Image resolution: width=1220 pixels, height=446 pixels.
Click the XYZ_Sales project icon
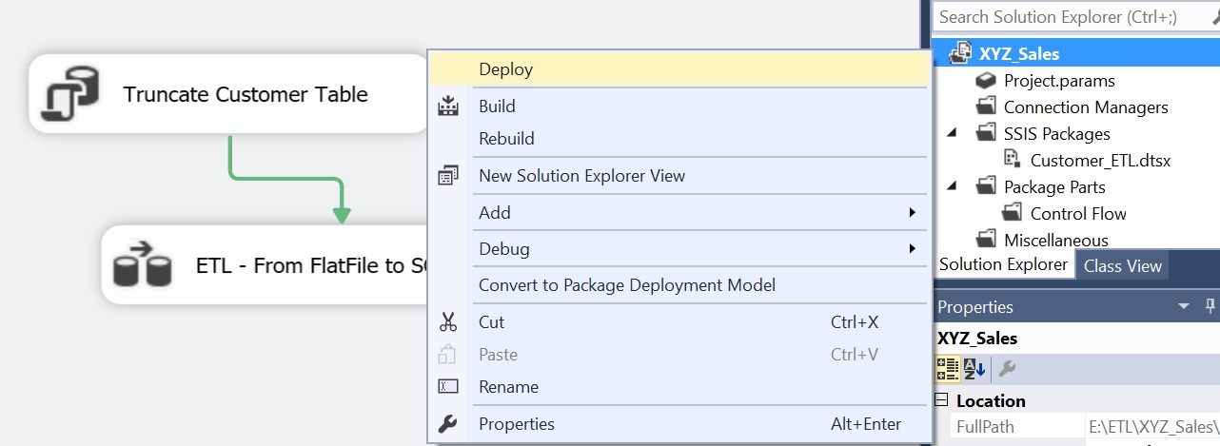click(961, 53)
